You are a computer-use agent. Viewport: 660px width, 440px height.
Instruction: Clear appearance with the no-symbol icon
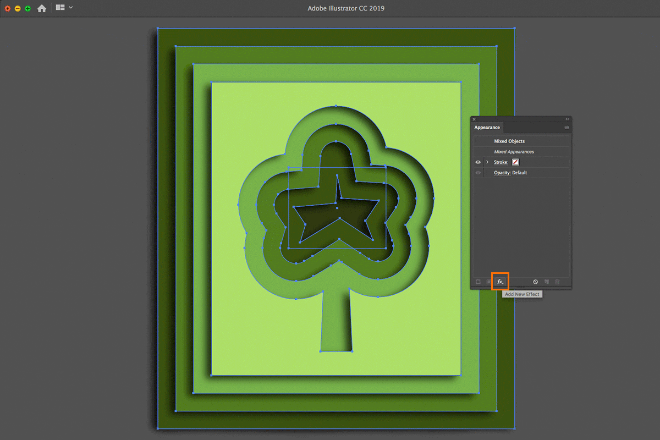coord(535,282)
